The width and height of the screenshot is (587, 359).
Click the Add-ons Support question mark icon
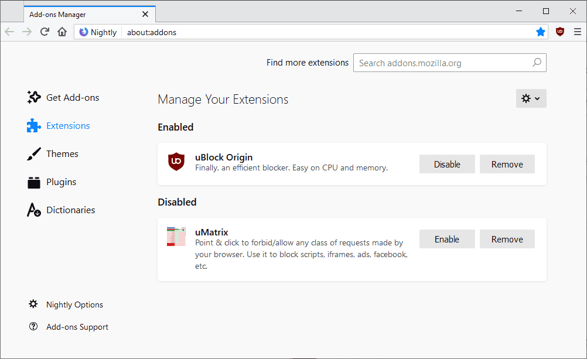coord(33,326)
